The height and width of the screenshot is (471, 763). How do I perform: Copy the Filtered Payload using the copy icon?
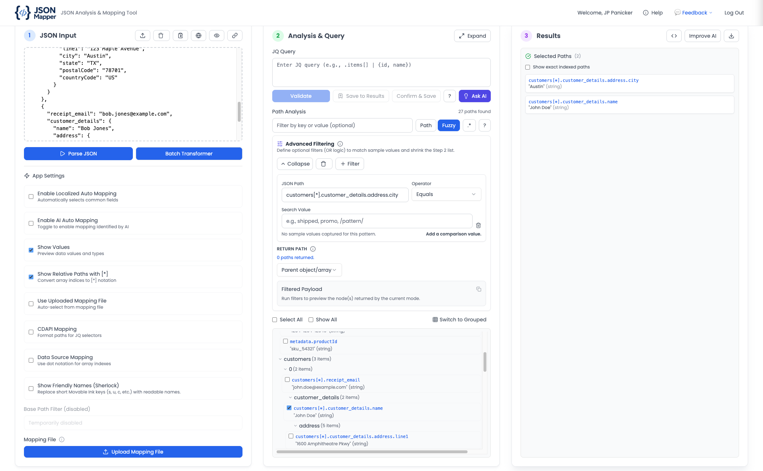coord(479,289)
